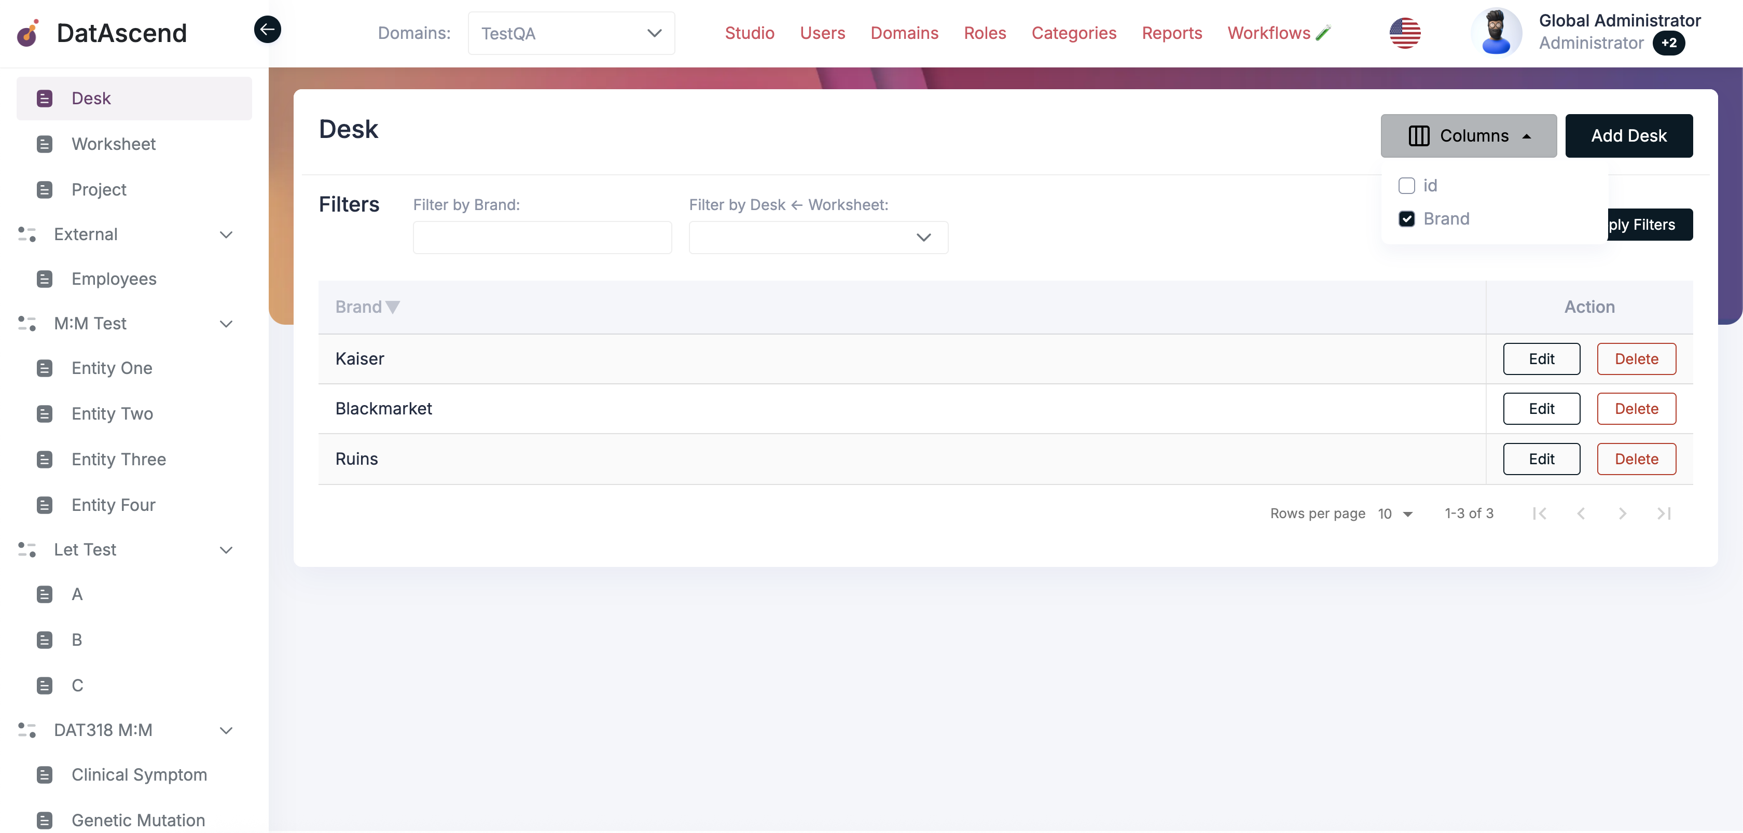Navigate to Workflows menu

[1269, 33]
